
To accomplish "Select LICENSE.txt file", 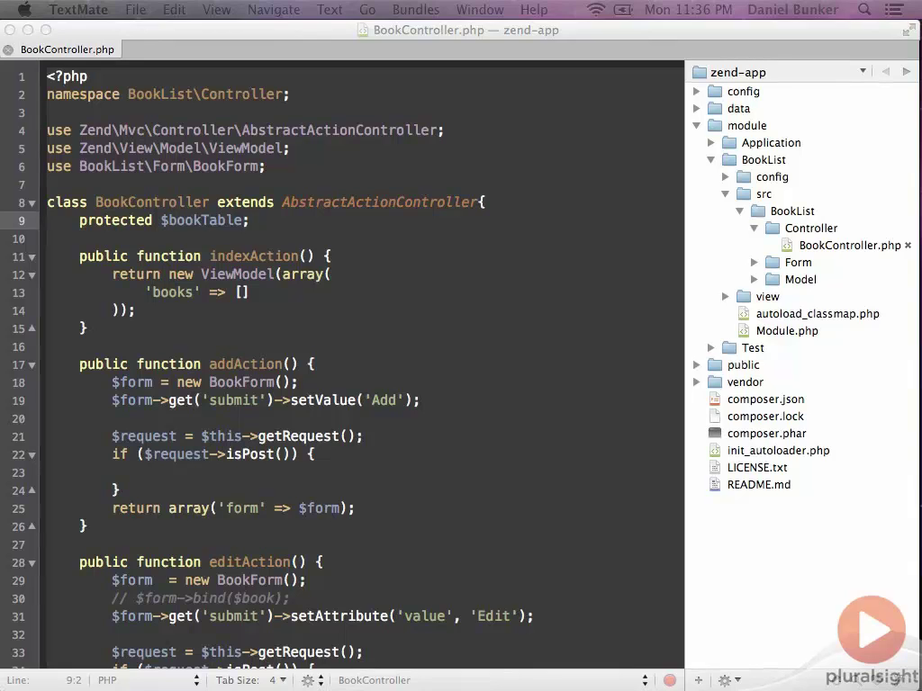I will click(x=756, y=467).
